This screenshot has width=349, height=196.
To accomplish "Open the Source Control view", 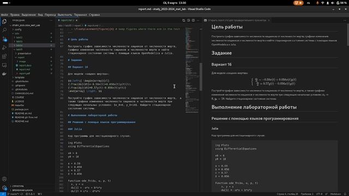I will coord(4,39).
